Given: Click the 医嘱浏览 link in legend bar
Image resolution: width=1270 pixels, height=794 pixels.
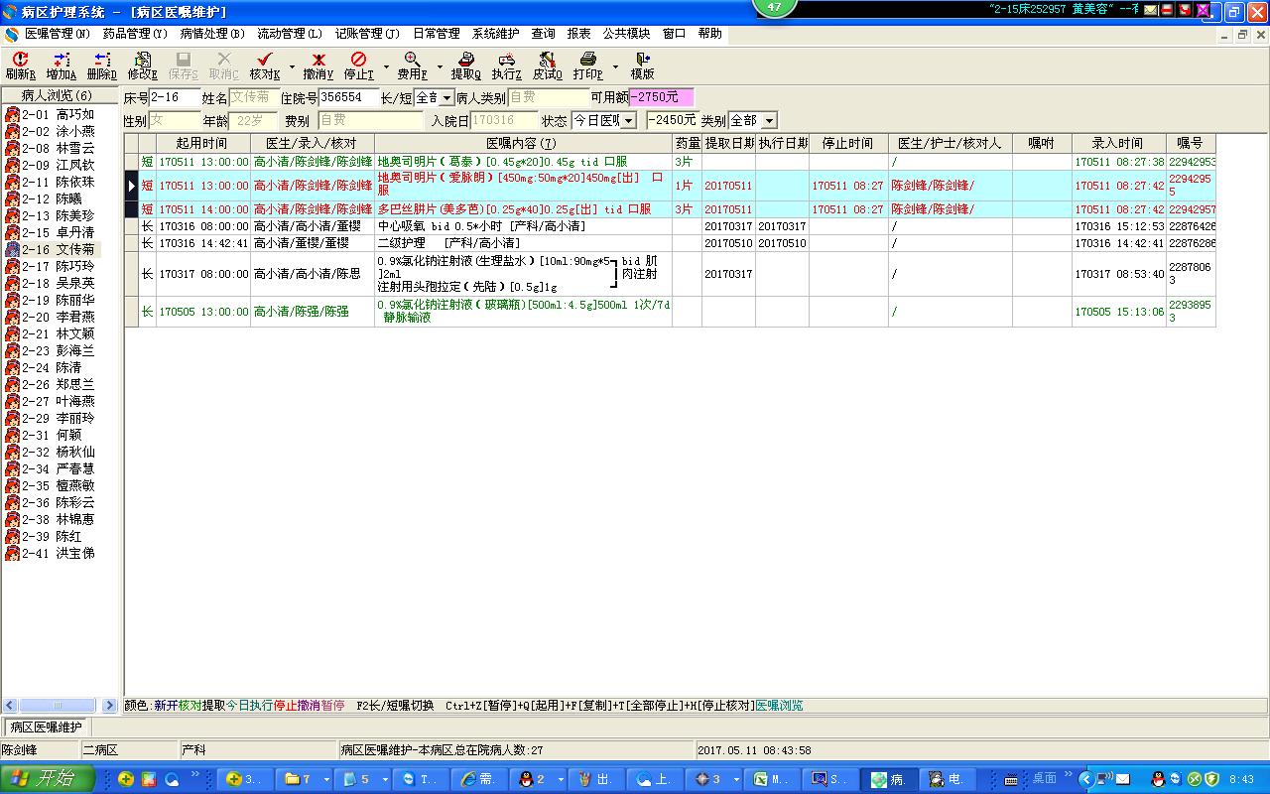Looking at the screenshot, I should [x=779, y=706].
